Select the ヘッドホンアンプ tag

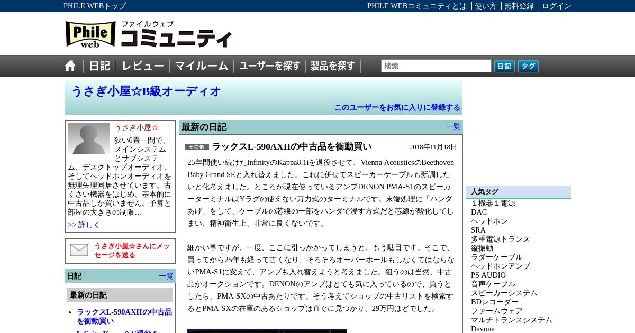pos(501,266)
